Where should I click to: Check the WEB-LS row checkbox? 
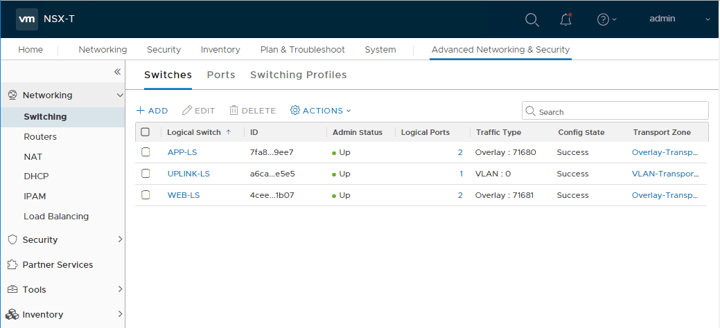(x=145, y=195)
